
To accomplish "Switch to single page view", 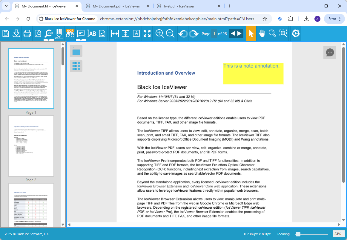I will point(76,51).
